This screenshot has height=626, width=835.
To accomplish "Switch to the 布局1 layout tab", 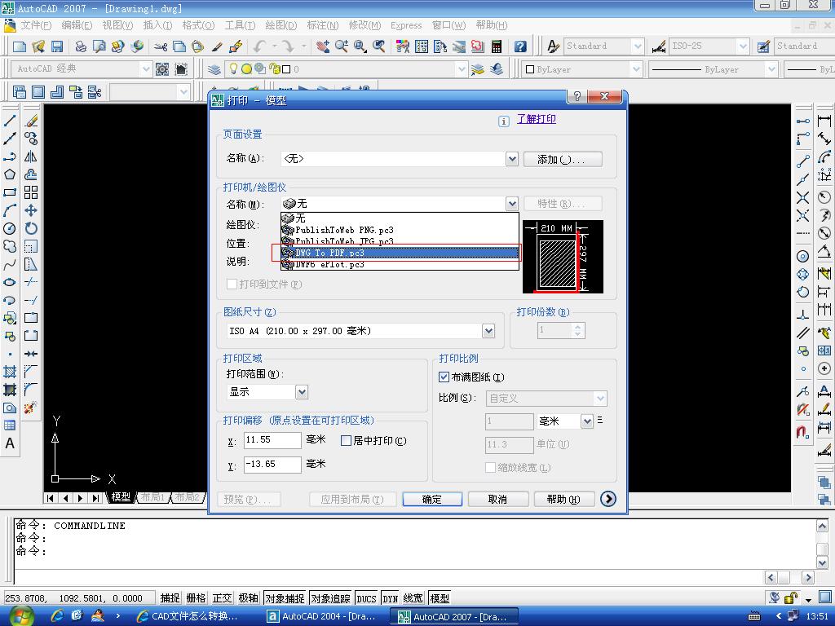I will click(152, 497).
